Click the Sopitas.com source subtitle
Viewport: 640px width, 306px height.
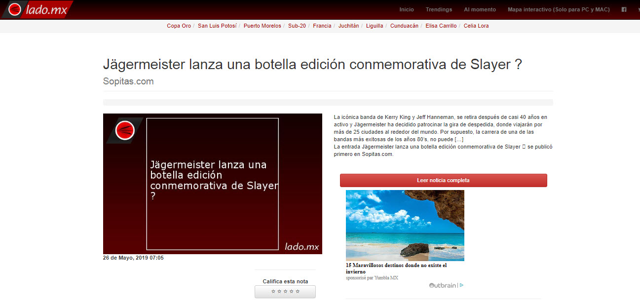(128, 81)
